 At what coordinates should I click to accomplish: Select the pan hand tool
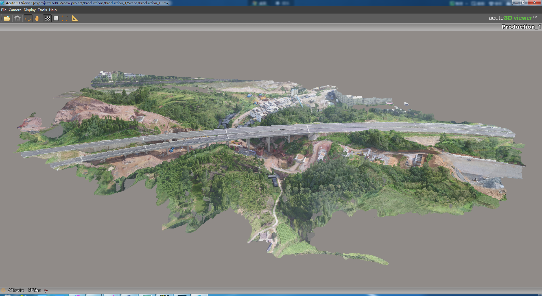(37, 19)
